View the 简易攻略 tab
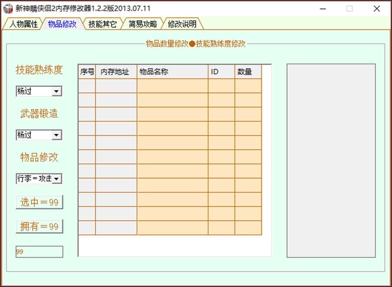392x287 pixels. point(143,24)
